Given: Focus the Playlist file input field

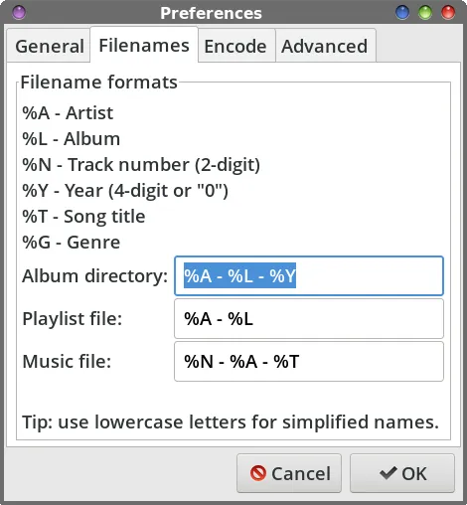Looking at the screenshot, I should click(309, 319).
